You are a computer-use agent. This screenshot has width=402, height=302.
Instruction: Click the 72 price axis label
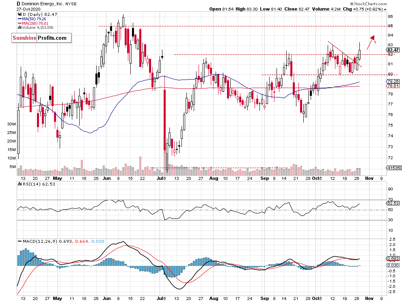click(390, 157)
